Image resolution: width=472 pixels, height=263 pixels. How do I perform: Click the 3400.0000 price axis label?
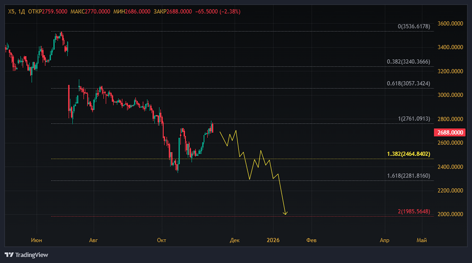[x=450, y=47]
